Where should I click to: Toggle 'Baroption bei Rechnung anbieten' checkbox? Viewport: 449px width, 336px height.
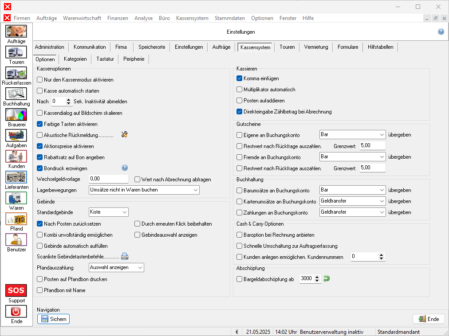240,235
